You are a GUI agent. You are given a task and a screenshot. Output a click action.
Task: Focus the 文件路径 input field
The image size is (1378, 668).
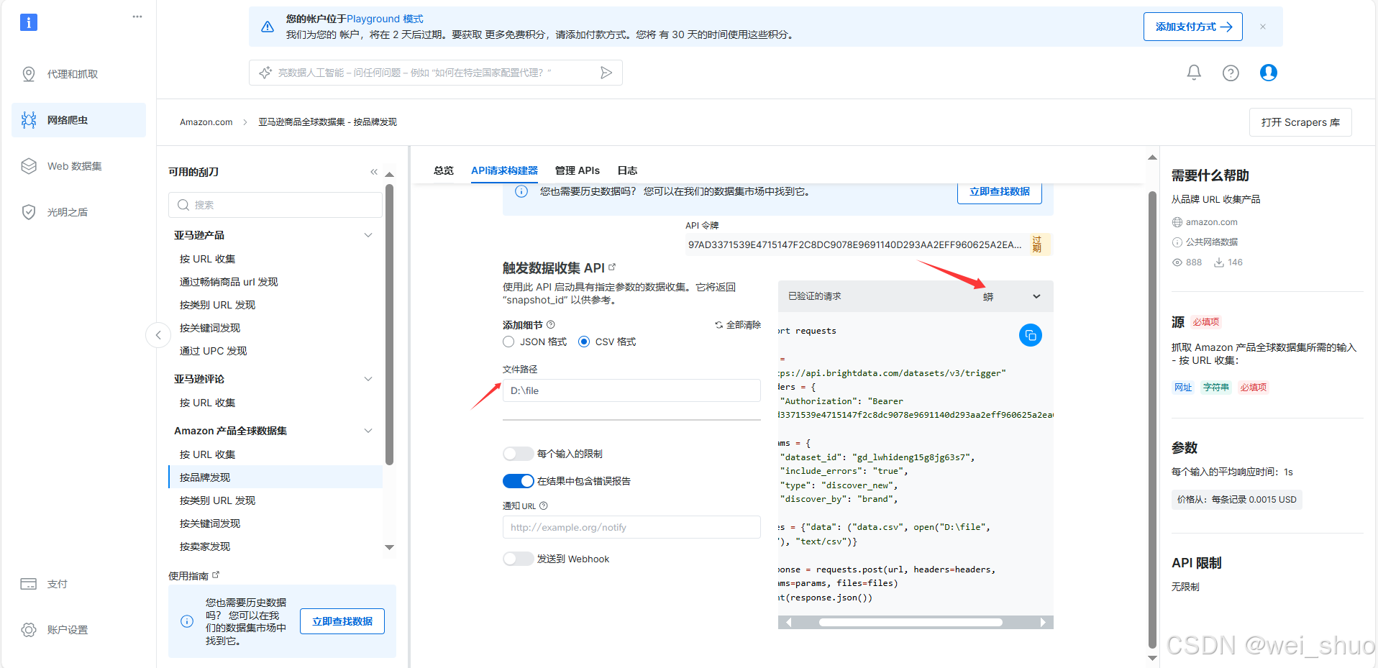631,390
